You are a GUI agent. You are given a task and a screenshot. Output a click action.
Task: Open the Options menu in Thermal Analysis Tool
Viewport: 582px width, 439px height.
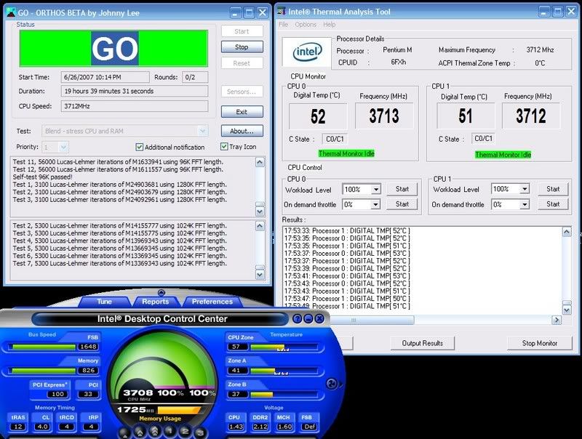tap(306, 25)
